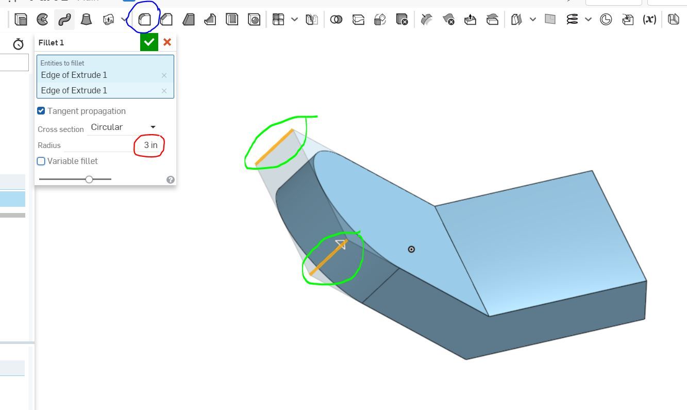The width and height of the screenshot is (687, 410).
Task: Select the Sweep tool
Action: [x=64, y=19]
